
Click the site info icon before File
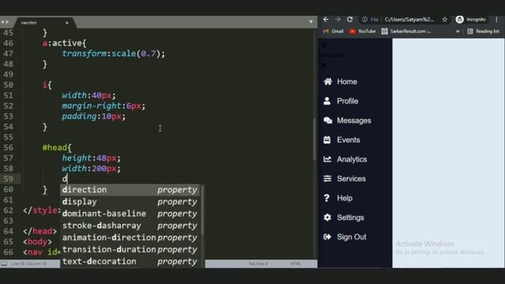[x=365, y=20]
